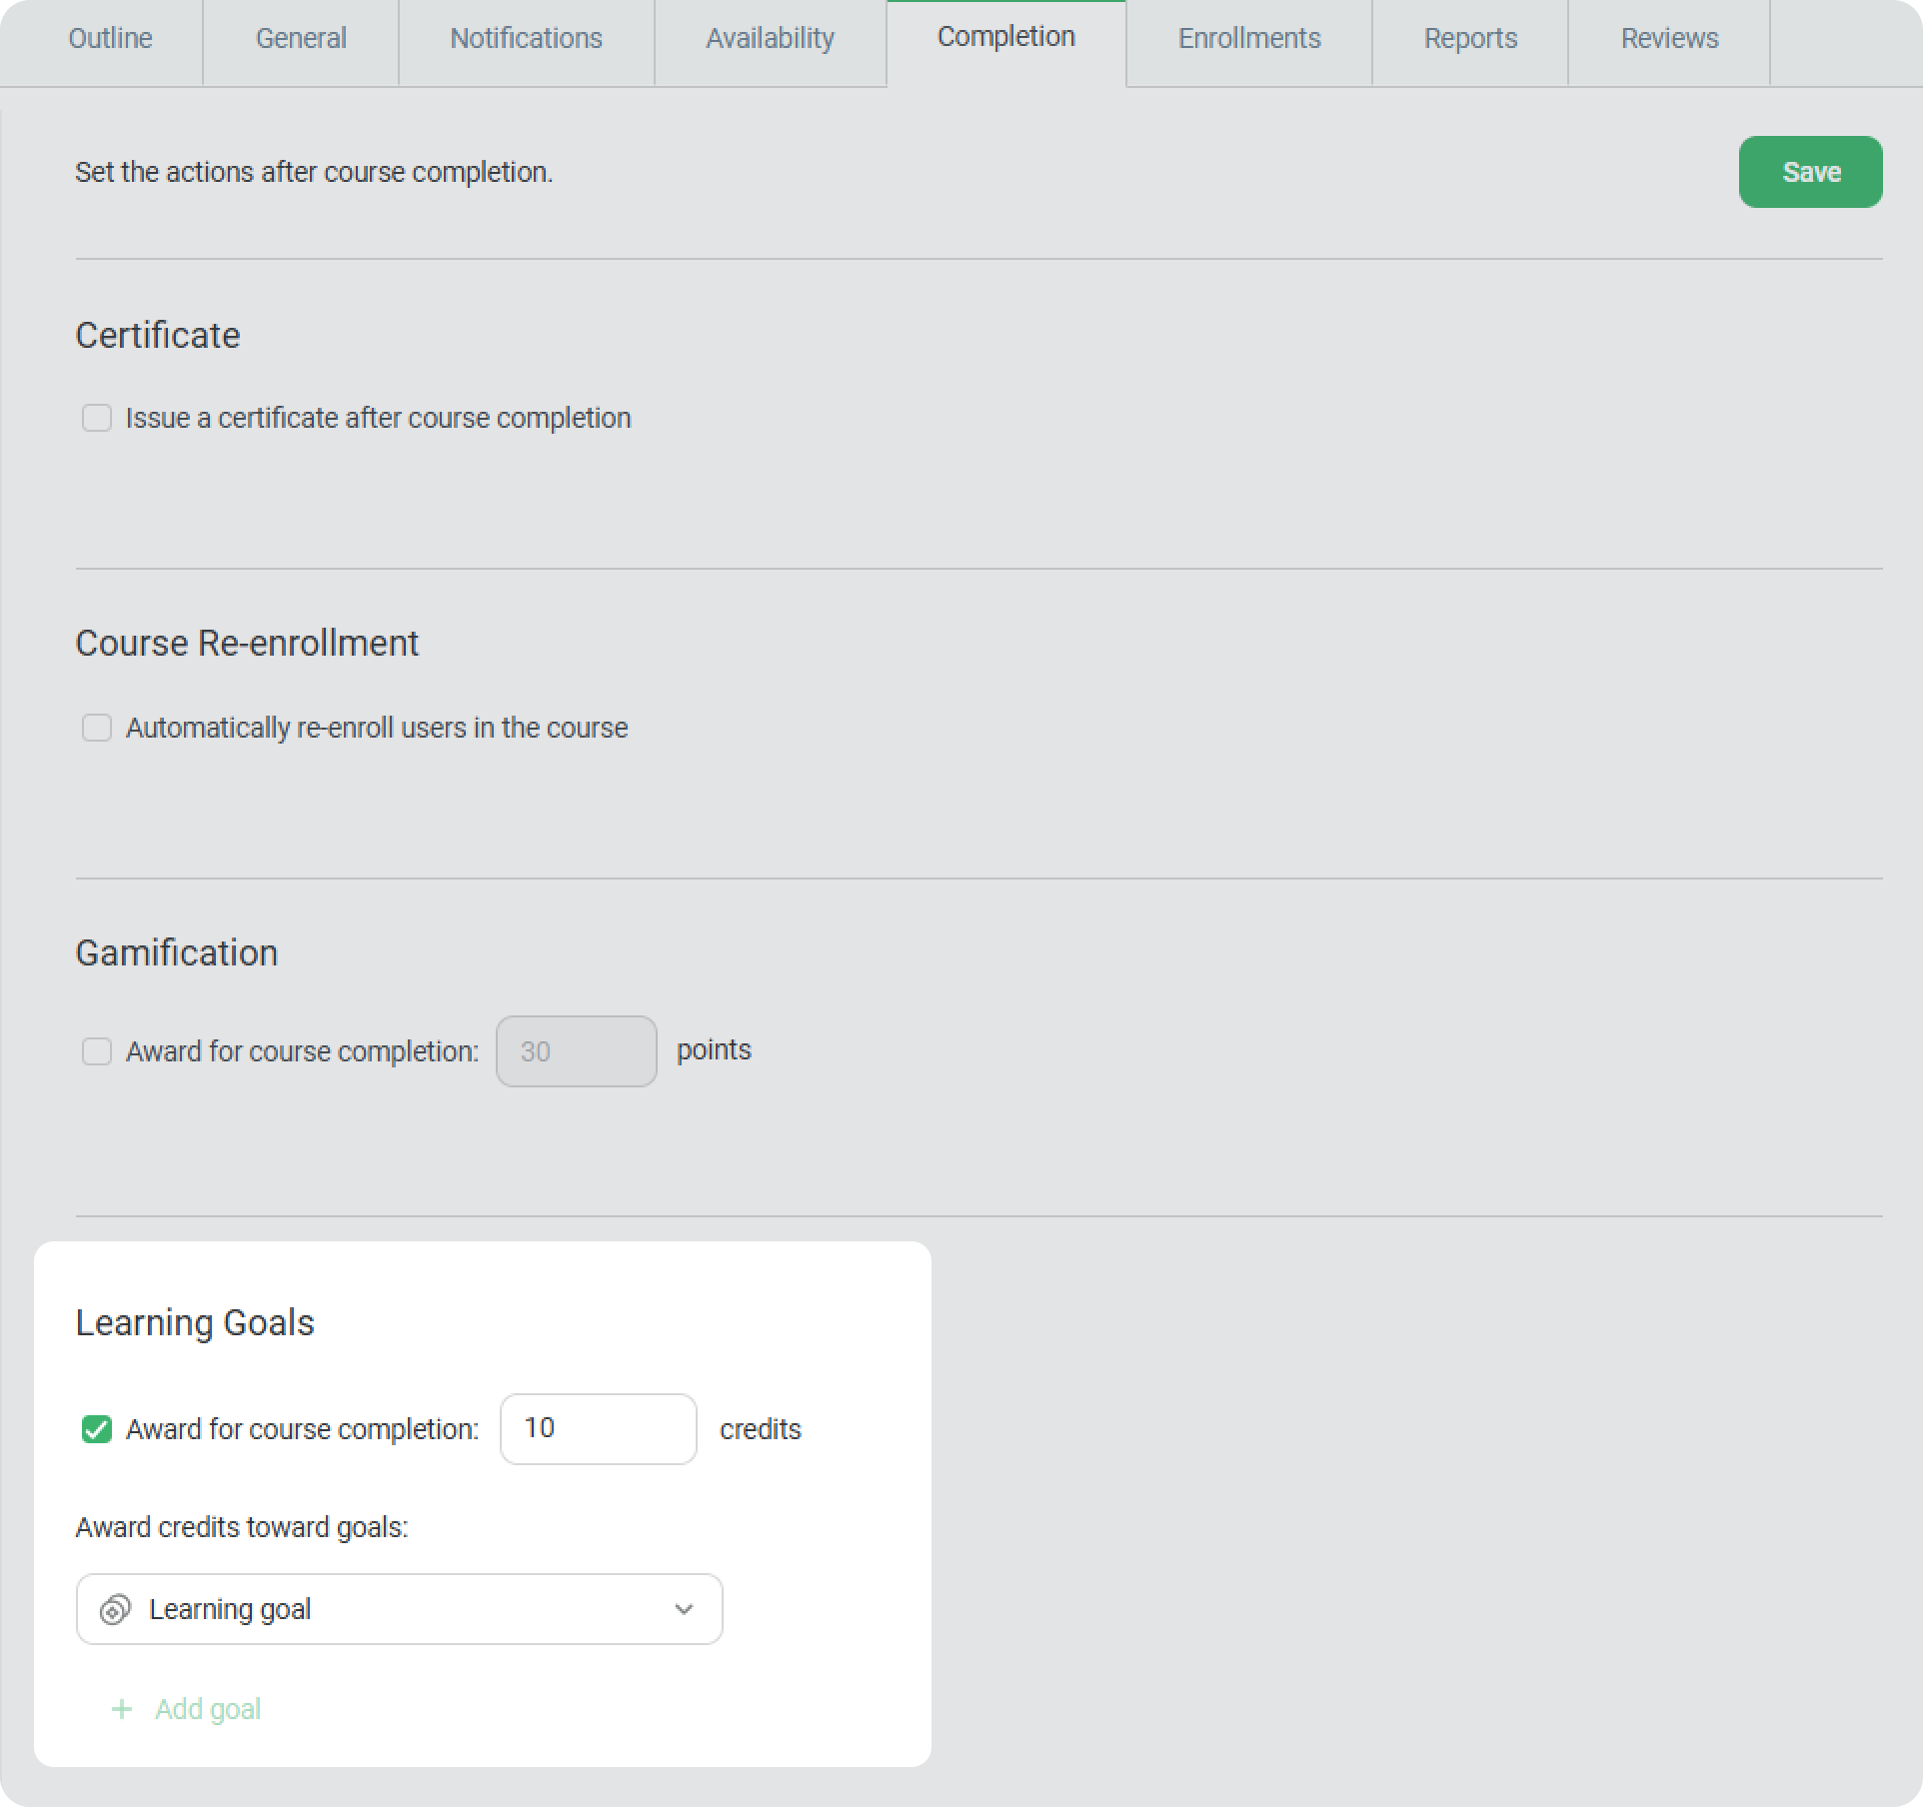Open the Learning goal combo box
The height and width of the screenshot is (1807, 1923).
coord(400,1609)
